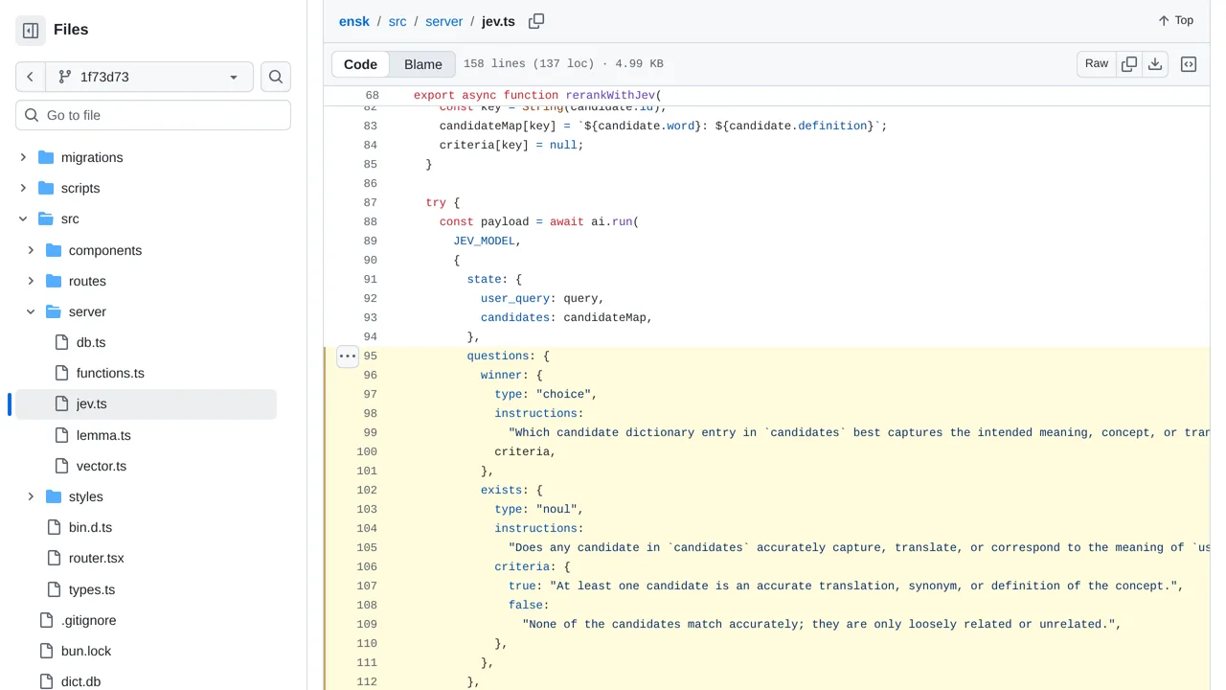Open line 95 actions ellipsis menu
1226x690 pixels.
coord(348,356)
